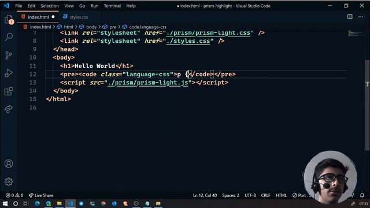Open the Run and Debug view
370x208 pixels.
pos(9,73)
